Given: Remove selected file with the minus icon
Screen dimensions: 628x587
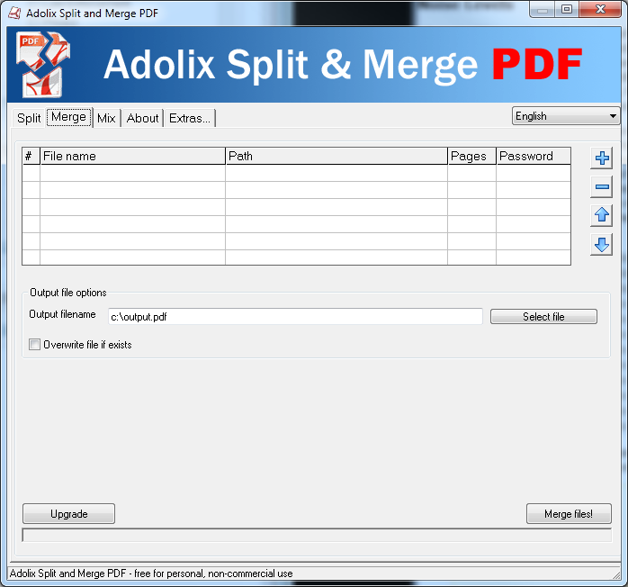Looking at the screenshot, I should point(602,186).
